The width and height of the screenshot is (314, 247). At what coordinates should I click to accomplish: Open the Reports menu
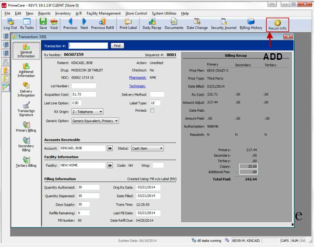(44, 14)
